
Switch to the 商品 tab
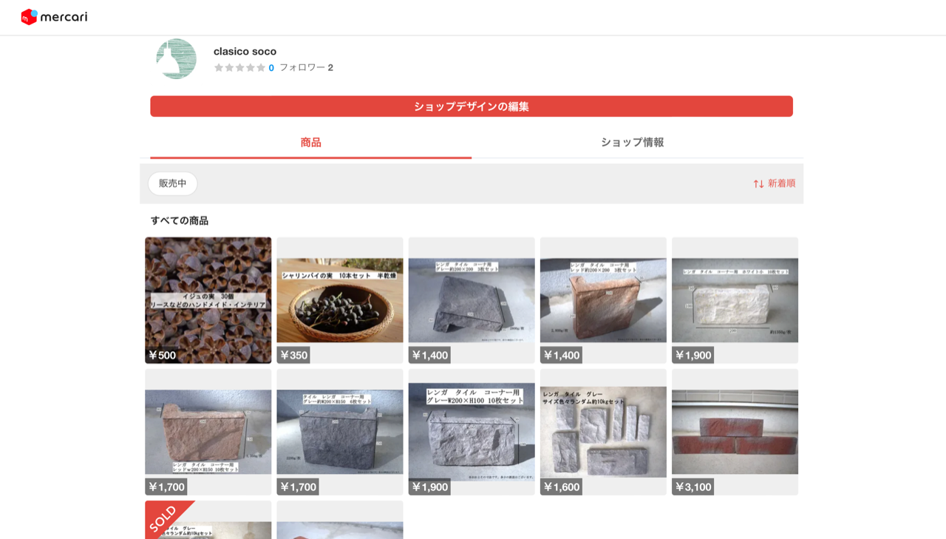[x=310, y=143]
